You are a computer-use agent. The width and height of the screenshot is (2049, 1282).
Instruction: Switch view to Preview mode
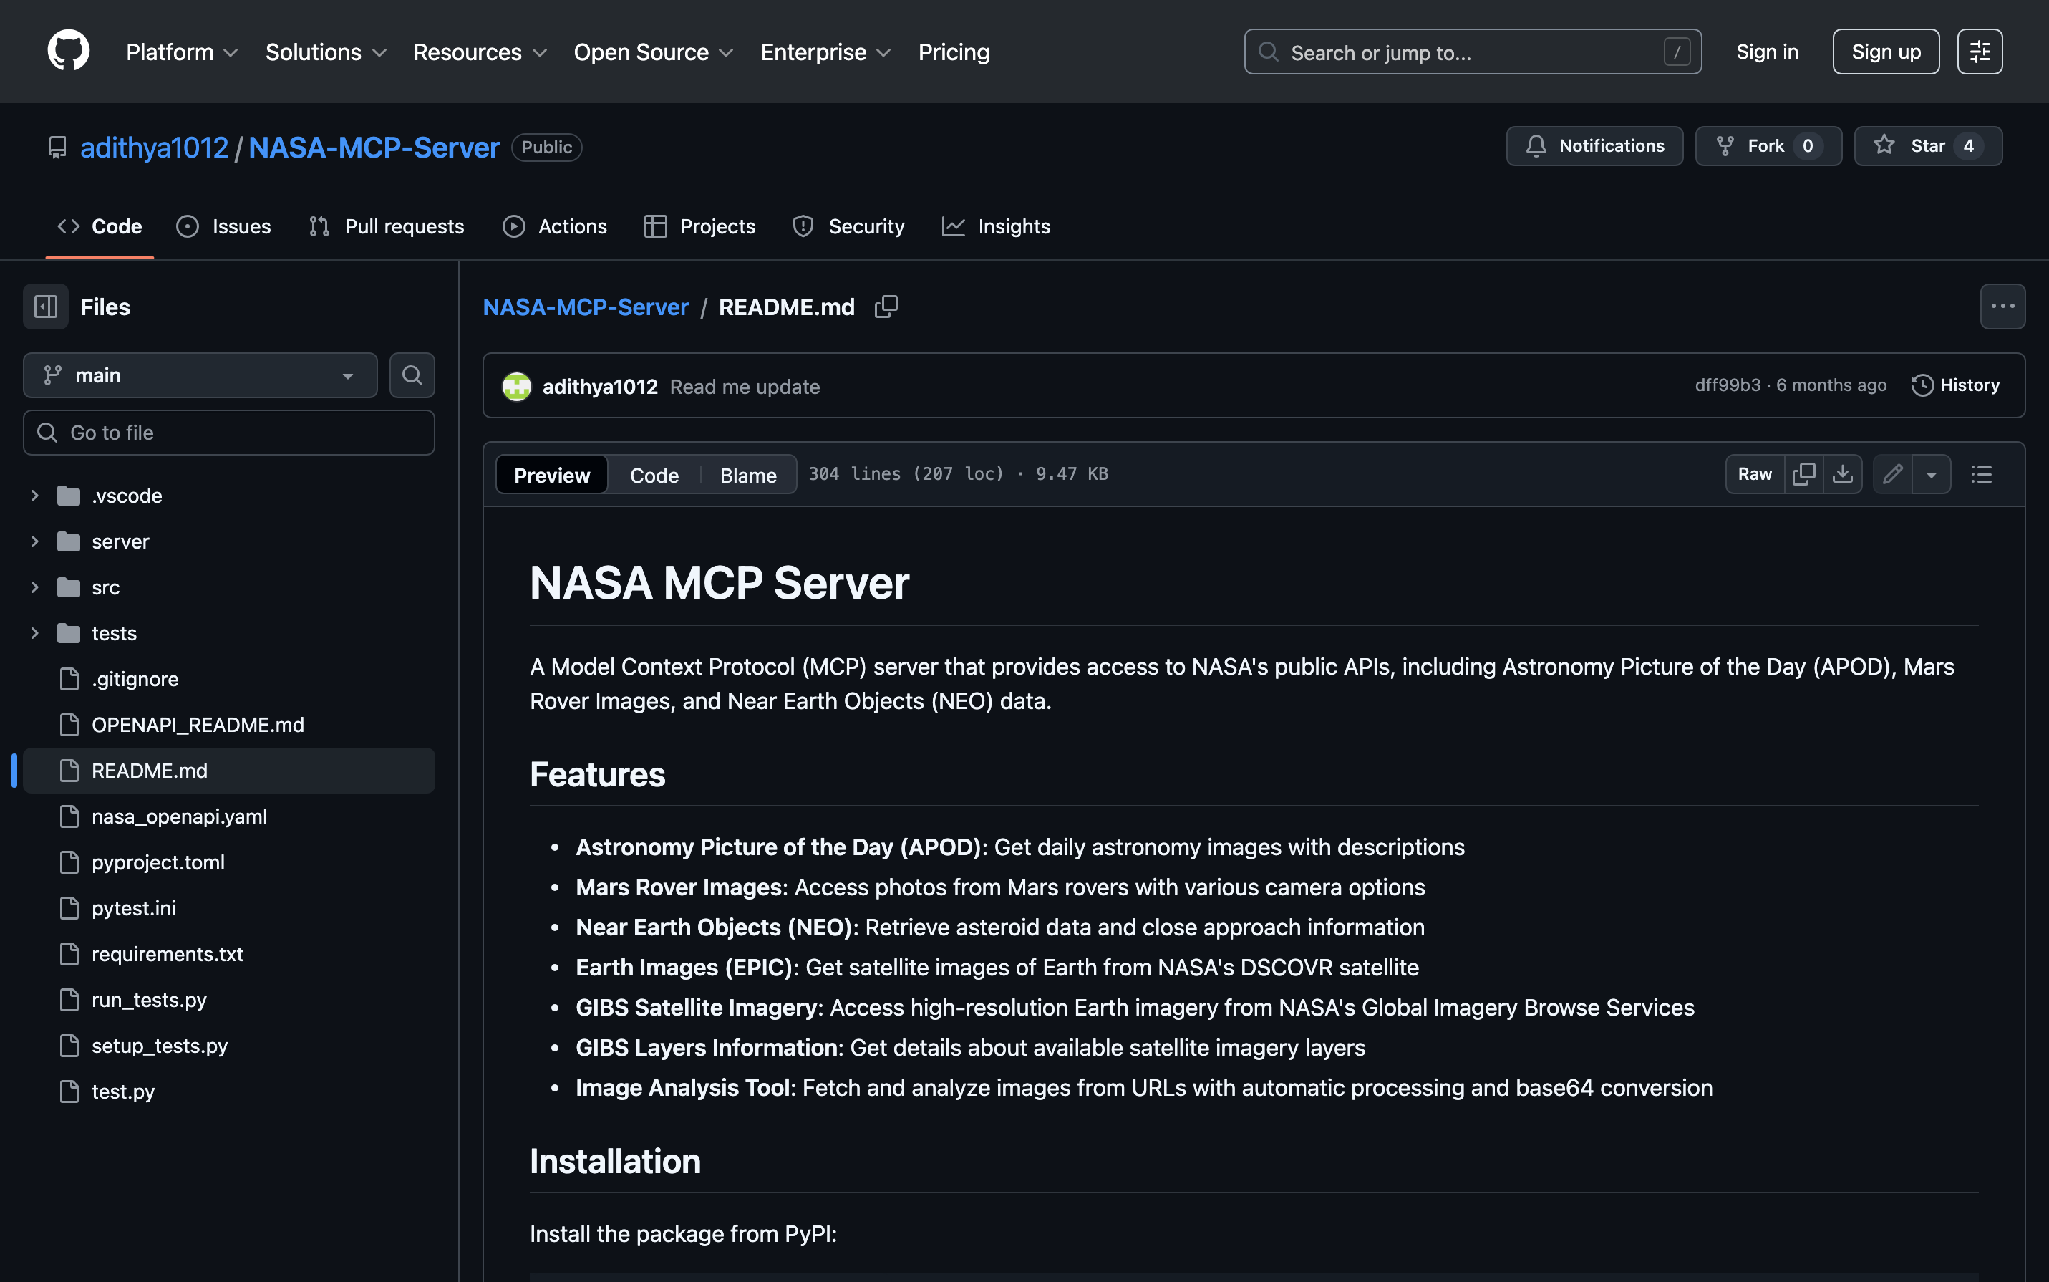pyautogui.click(x=552, y=475)
